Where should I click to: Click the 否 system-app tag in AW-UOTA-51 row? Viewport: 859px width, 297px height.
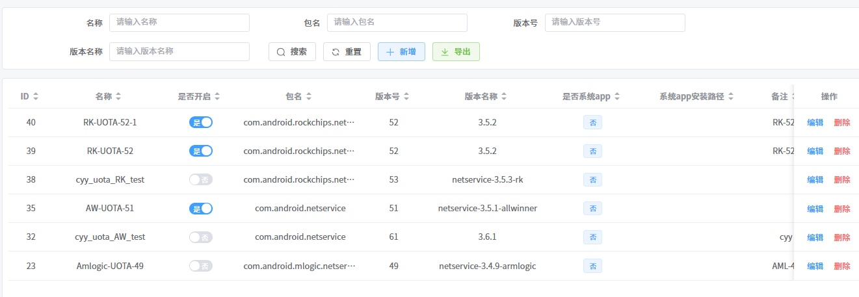point(592,209)
